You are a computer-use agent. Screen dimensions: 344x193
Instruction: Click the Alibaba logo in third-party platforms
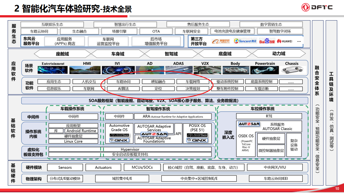(x=221, y=41)
